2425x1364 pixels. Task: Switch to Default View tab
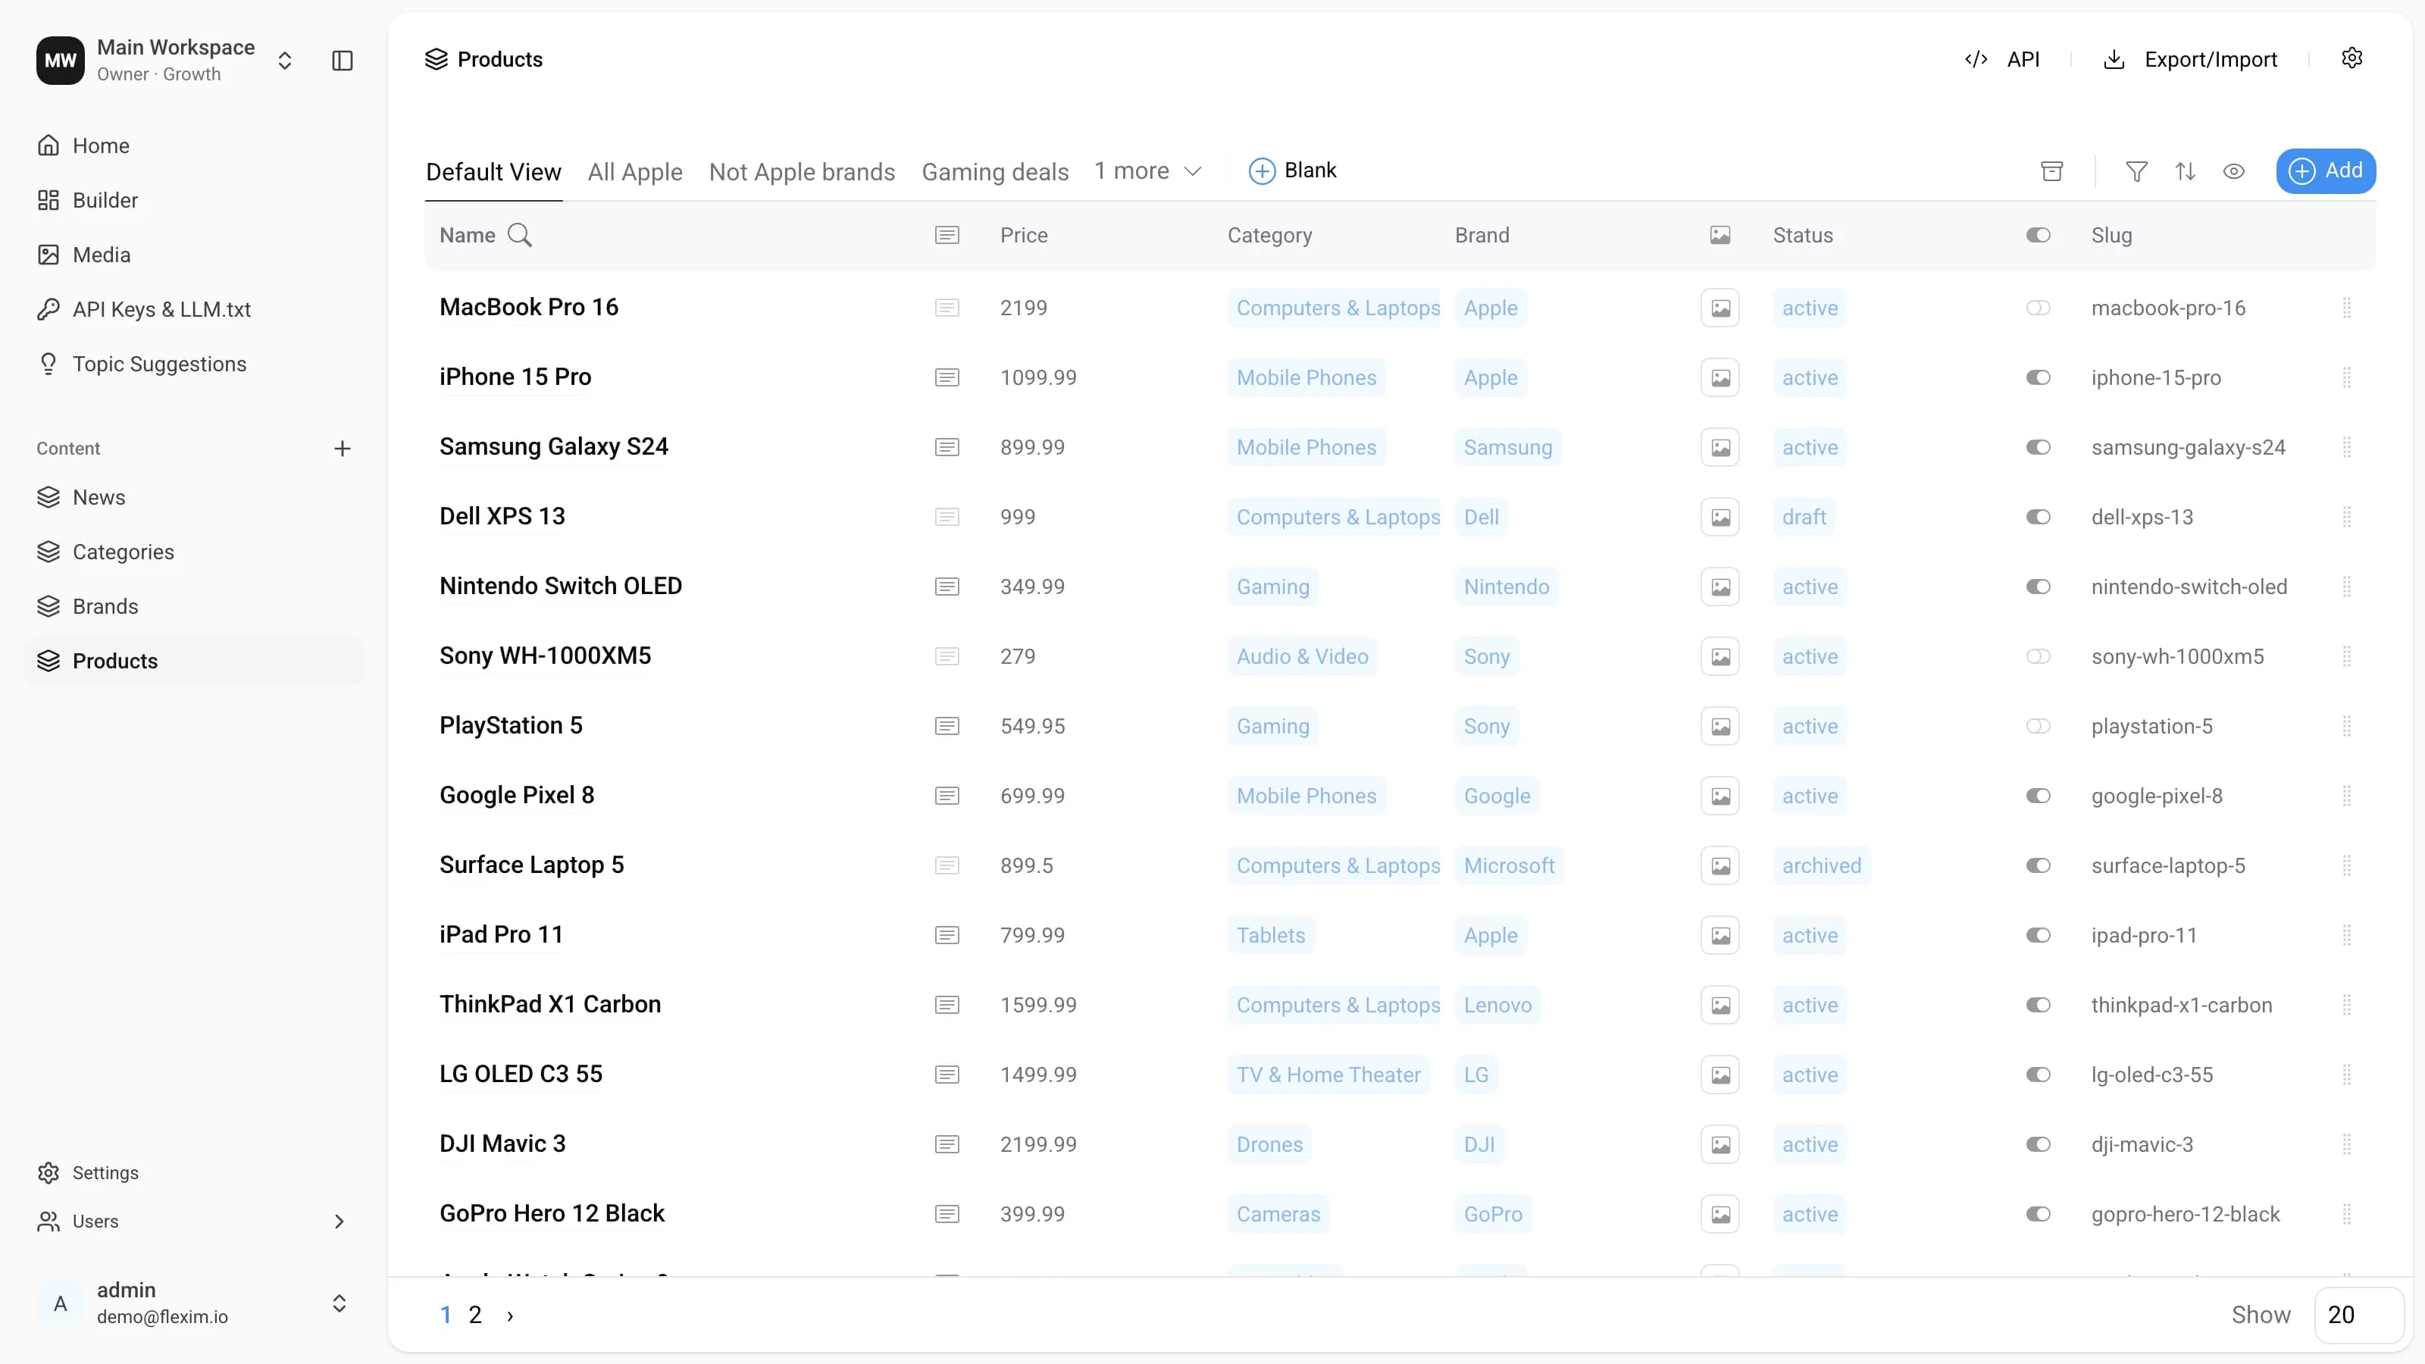[493, 172]
